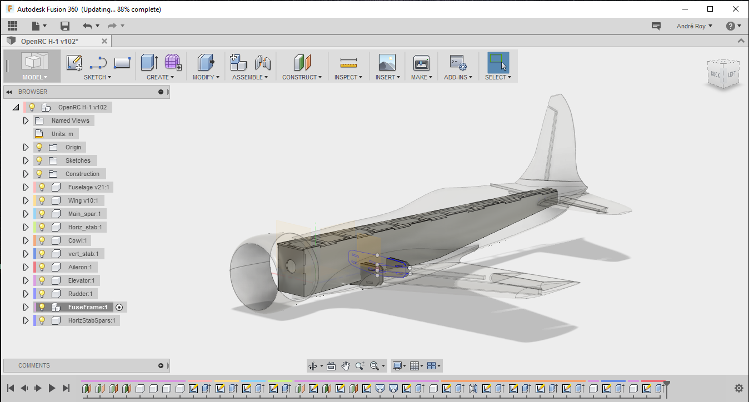Click the Redo arrow
This screenshot has width=749, height=402.
coord(112,26)
